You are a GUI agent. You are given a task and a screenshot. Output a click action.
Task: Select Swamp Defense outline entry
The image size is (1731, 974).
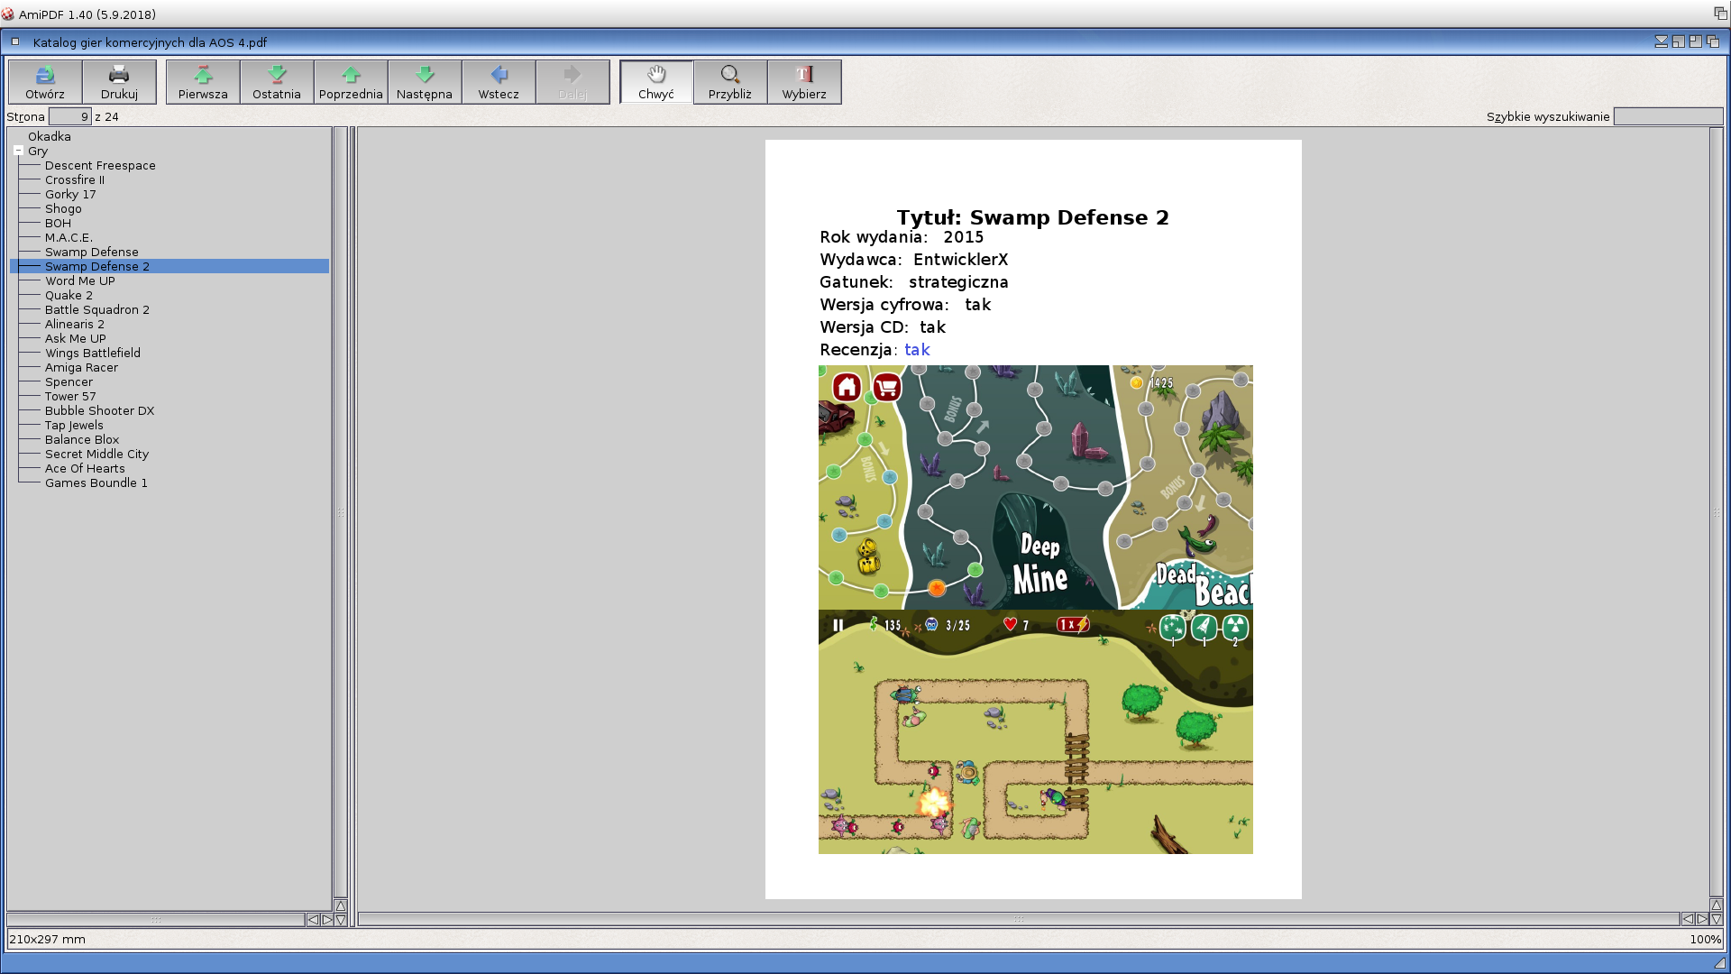92,252
